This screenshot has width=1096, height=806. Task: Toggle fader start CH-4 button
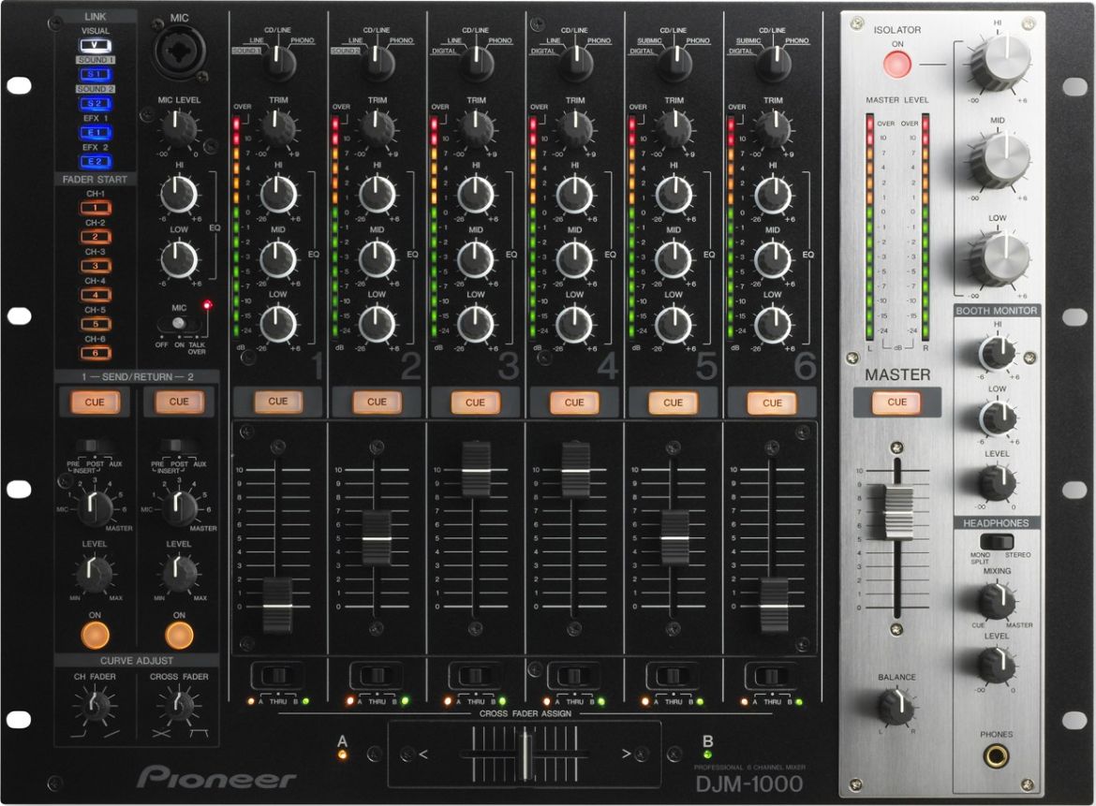[95, 295]
